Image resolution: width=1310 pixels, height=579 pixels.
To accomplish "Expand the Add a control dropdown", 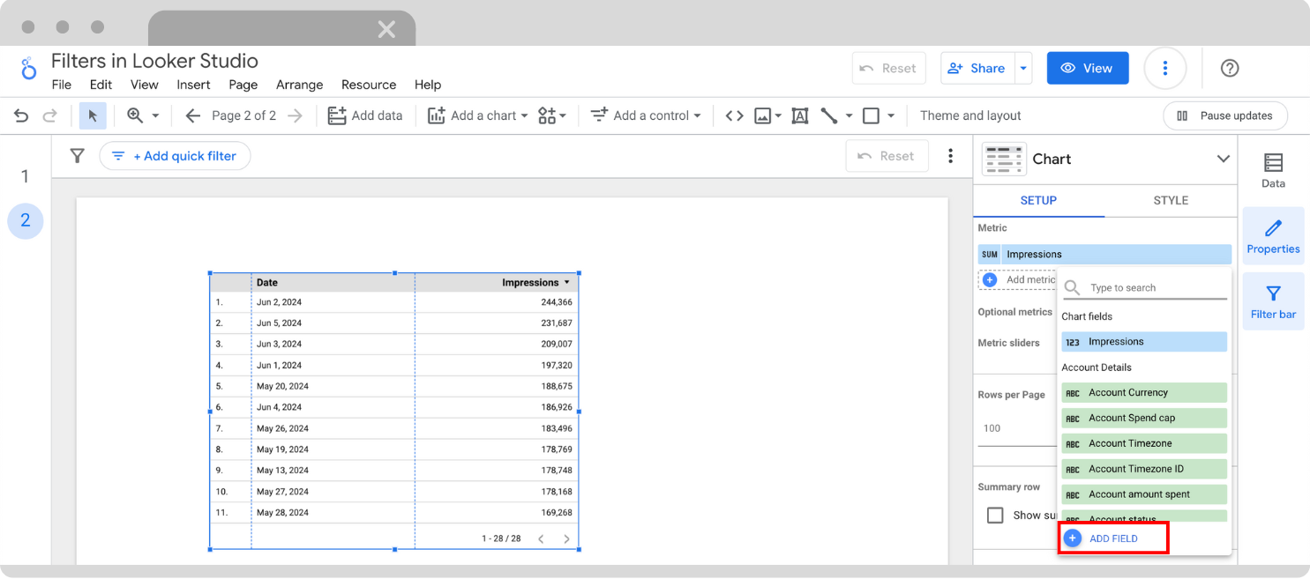I will click(x=646, y=115).
